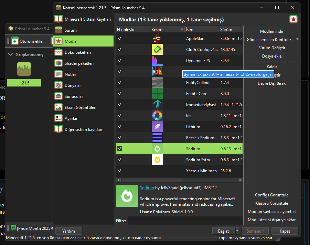Screen dimensions: 310x245
Task: Open Diğer sistem kayıtları book icon
Action: [x=58, y=129]
